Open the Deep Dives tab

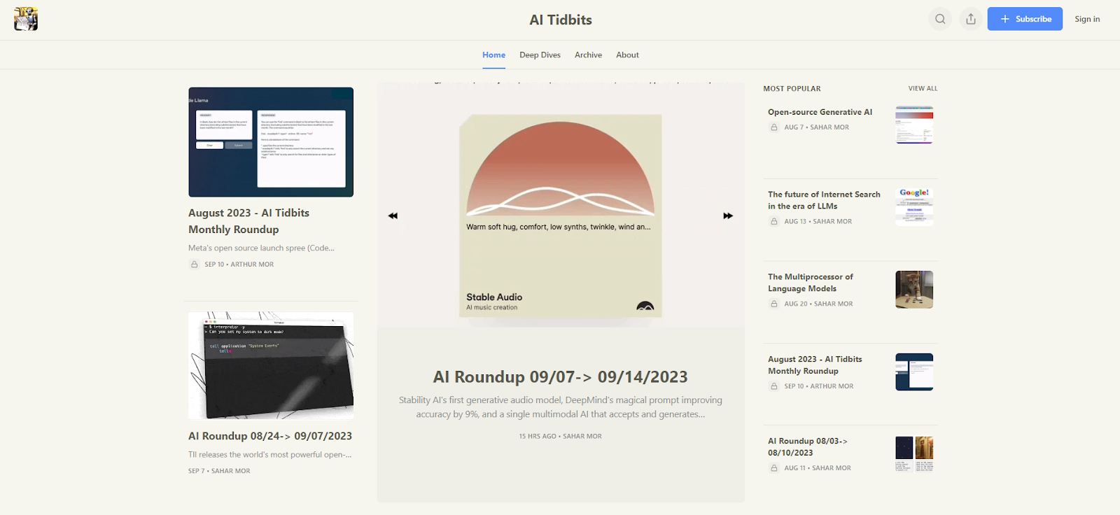pos(540,55)
